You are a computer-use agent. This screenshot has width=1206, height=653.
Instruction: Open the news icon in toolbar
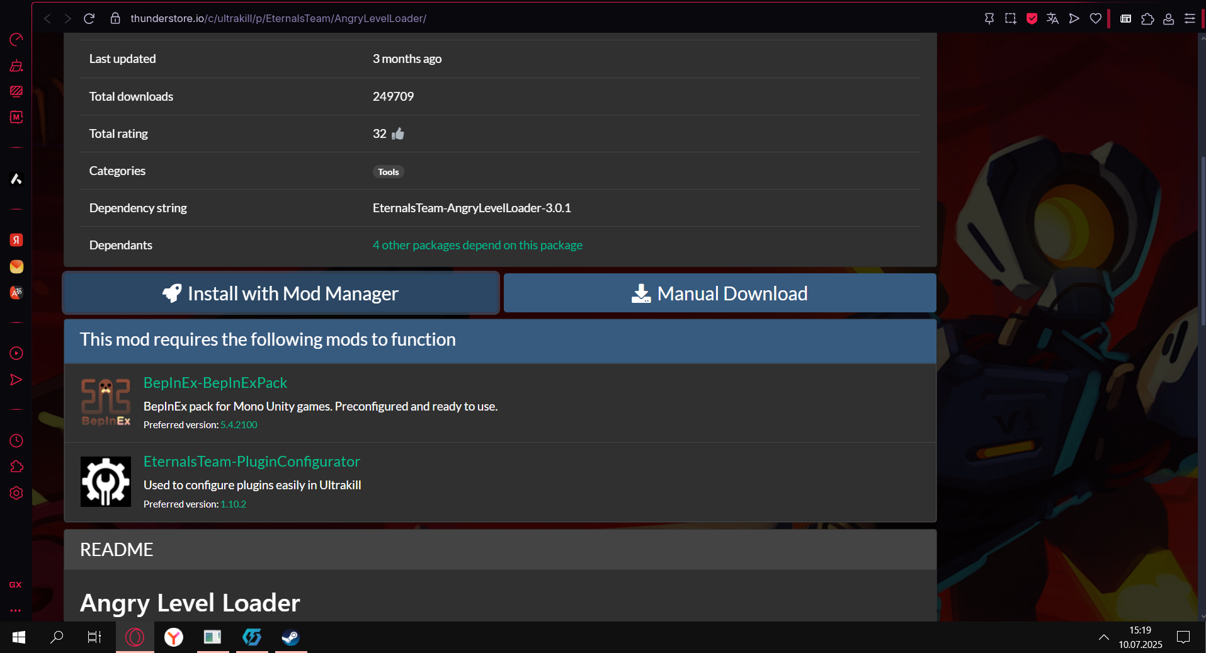point(1126,19)
